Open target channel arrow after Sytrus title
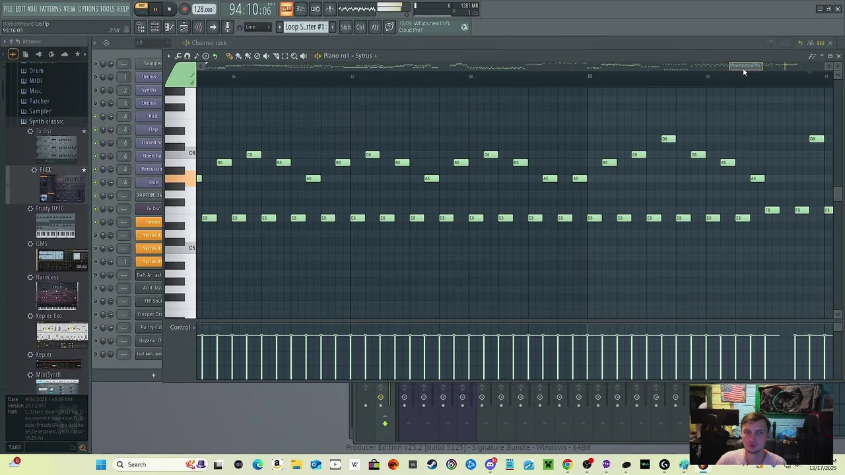This screenshot has height=475, width=845. pos(377,56)
